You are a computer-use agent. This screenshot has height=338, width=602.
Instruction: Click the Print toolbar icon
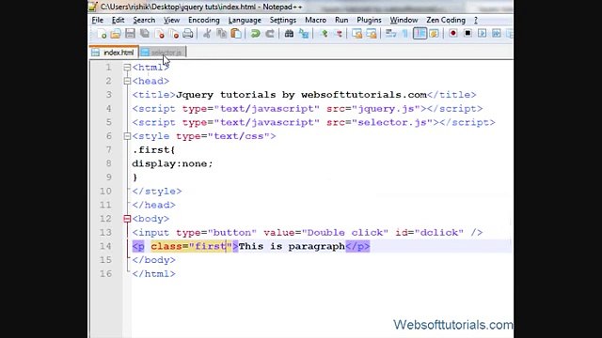(x=188, y=34)
